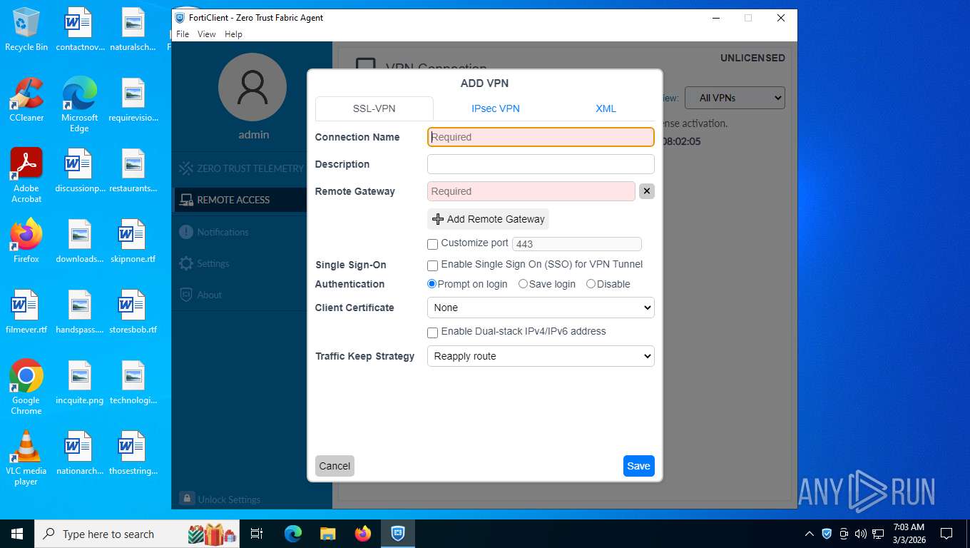The image size is (970, 548).
Task: Open FortiClient shield icon in taskbar
Action: (x=398, y=533)
